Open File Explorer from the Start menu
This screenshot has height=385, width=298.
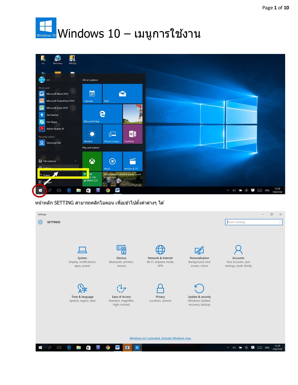coord(50,161)
